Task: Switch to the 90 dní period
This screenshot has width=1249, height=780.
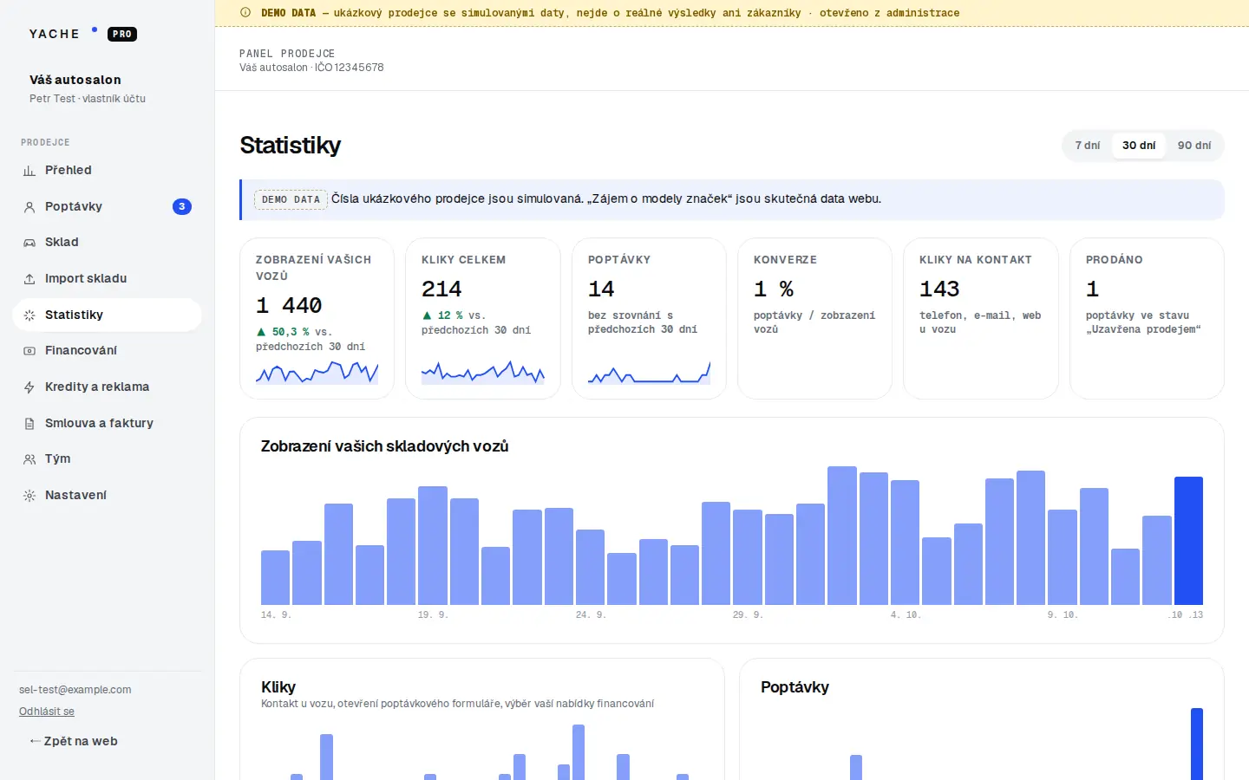Action: pyautogui.click(x=1194, y=146)
